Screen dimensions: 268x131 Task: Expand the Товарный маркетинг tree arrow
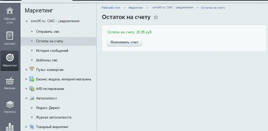(27, 127)
